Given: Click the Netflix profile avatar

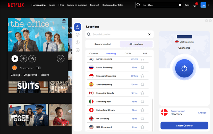Looking at the screenshot, I should pos(203,5).
